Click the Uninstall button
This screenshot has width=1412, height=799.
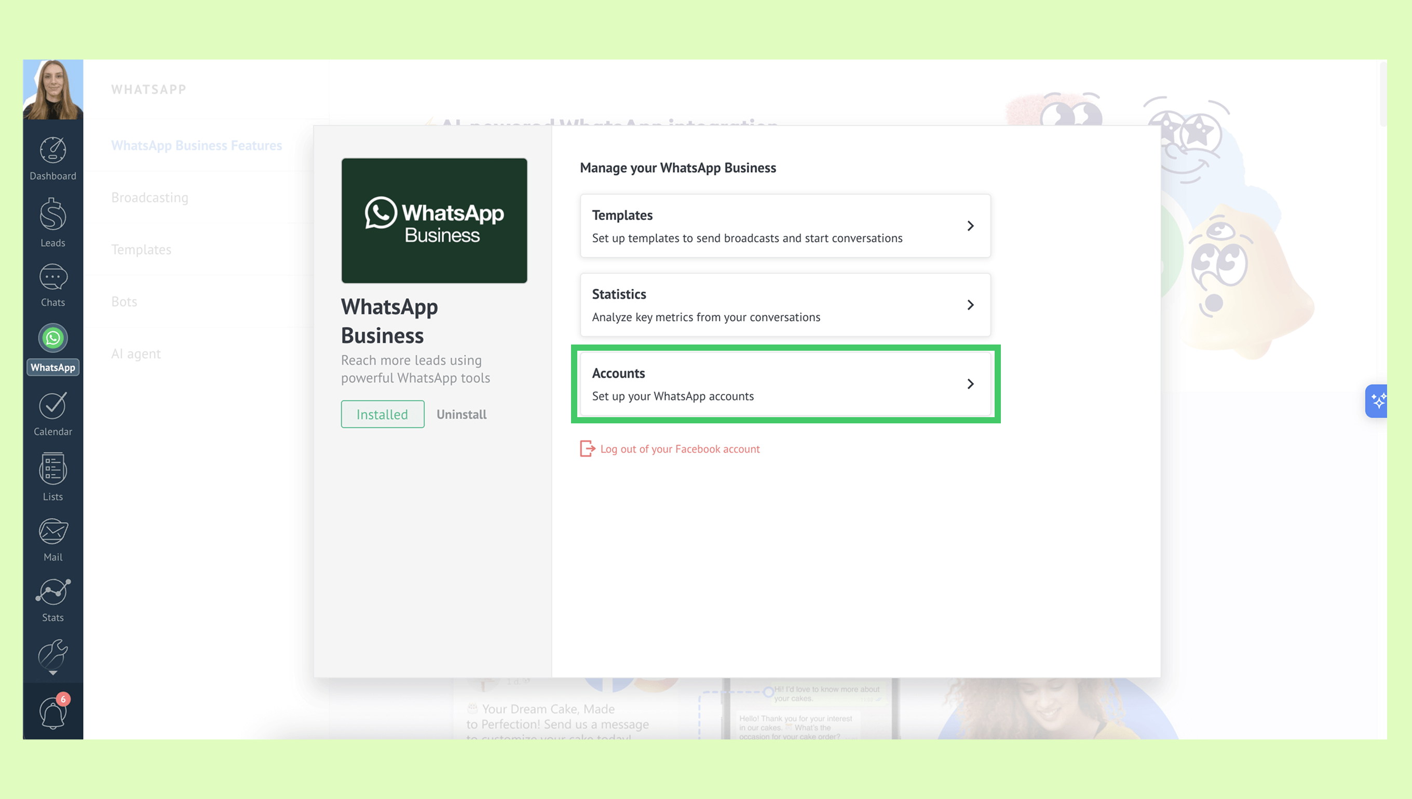pyautogui.click(x=461, y=415)
